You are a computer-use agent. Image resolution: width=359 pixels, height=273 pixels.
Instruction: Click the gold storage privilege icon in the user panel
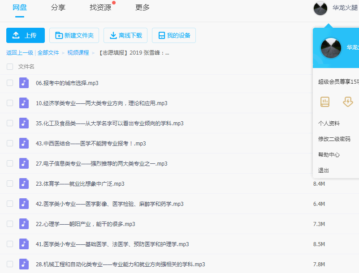[x=324, y=102]
